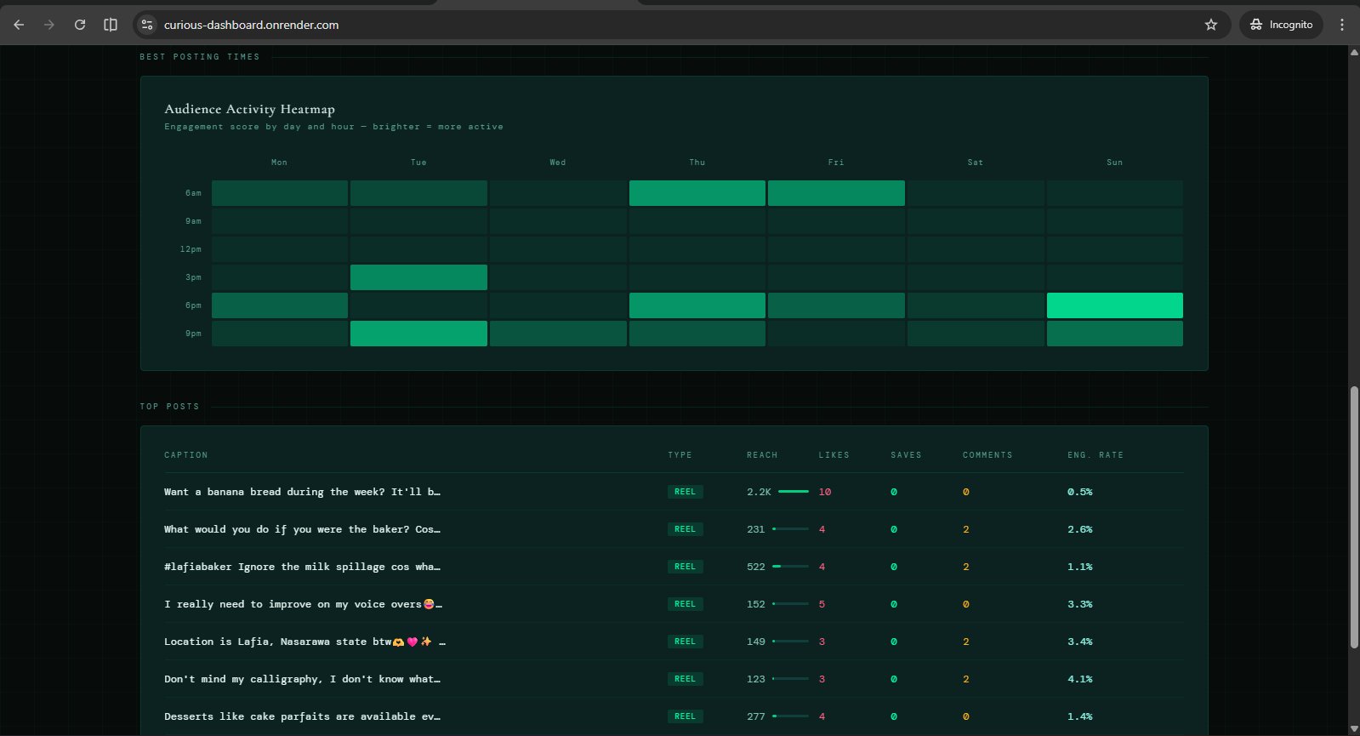Screen dimensions: 1360x736
Task: Click the LIKES column header
Action: tap(834, 455)
